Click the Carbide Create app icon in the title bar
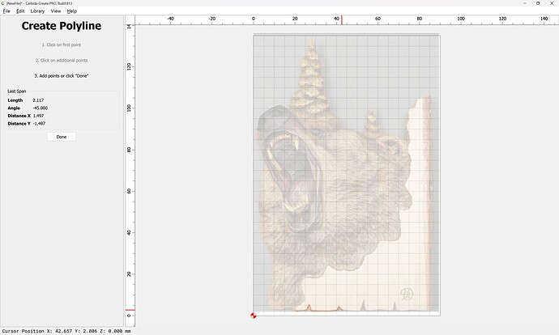559x335 pixels. coord(3,3)
